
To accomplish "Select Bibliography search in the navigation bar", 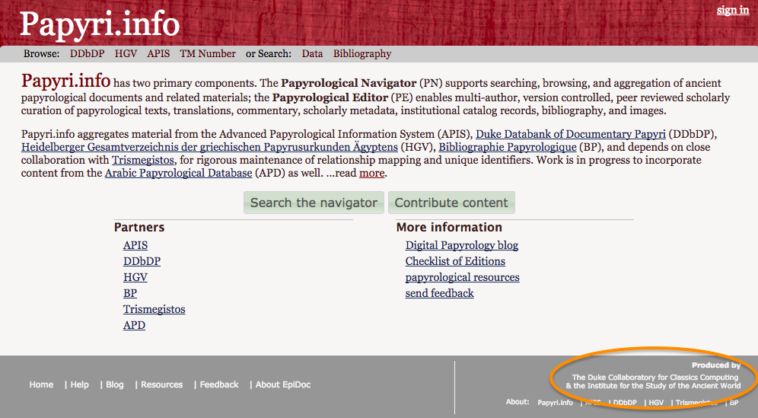I will (362, 54).
